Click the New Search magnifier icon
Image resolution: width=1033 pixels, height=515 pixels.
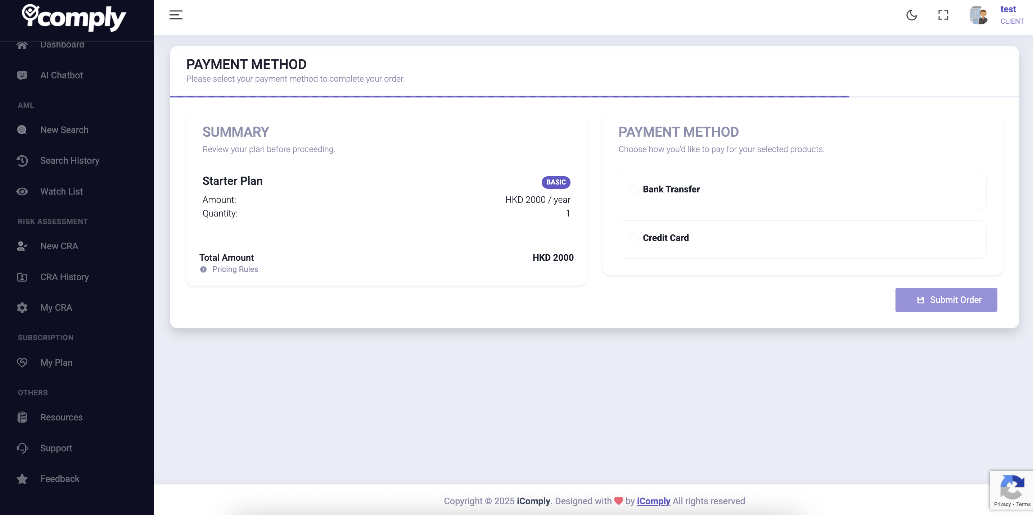coord(22,130)
